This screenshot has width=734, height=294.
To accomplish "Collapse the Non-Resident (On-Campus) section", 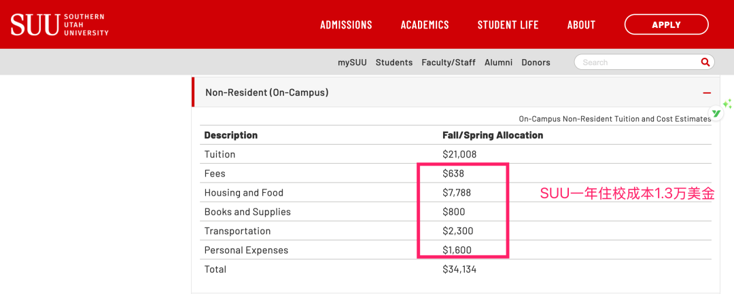I will 266,92.
